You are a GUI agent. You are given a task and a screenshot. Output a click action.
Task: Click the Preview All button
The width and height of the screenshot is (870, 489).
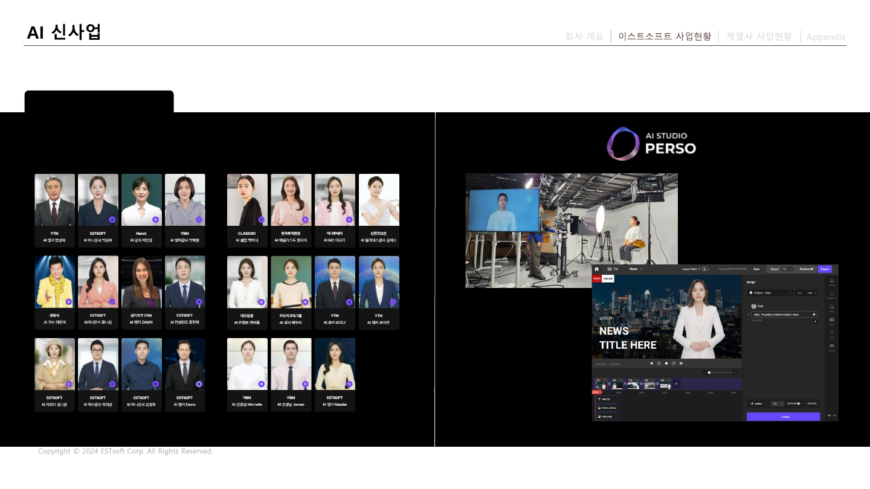806,269
